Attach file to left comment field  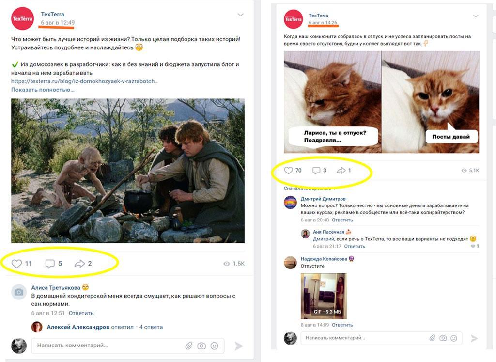(x=189, y=346)
